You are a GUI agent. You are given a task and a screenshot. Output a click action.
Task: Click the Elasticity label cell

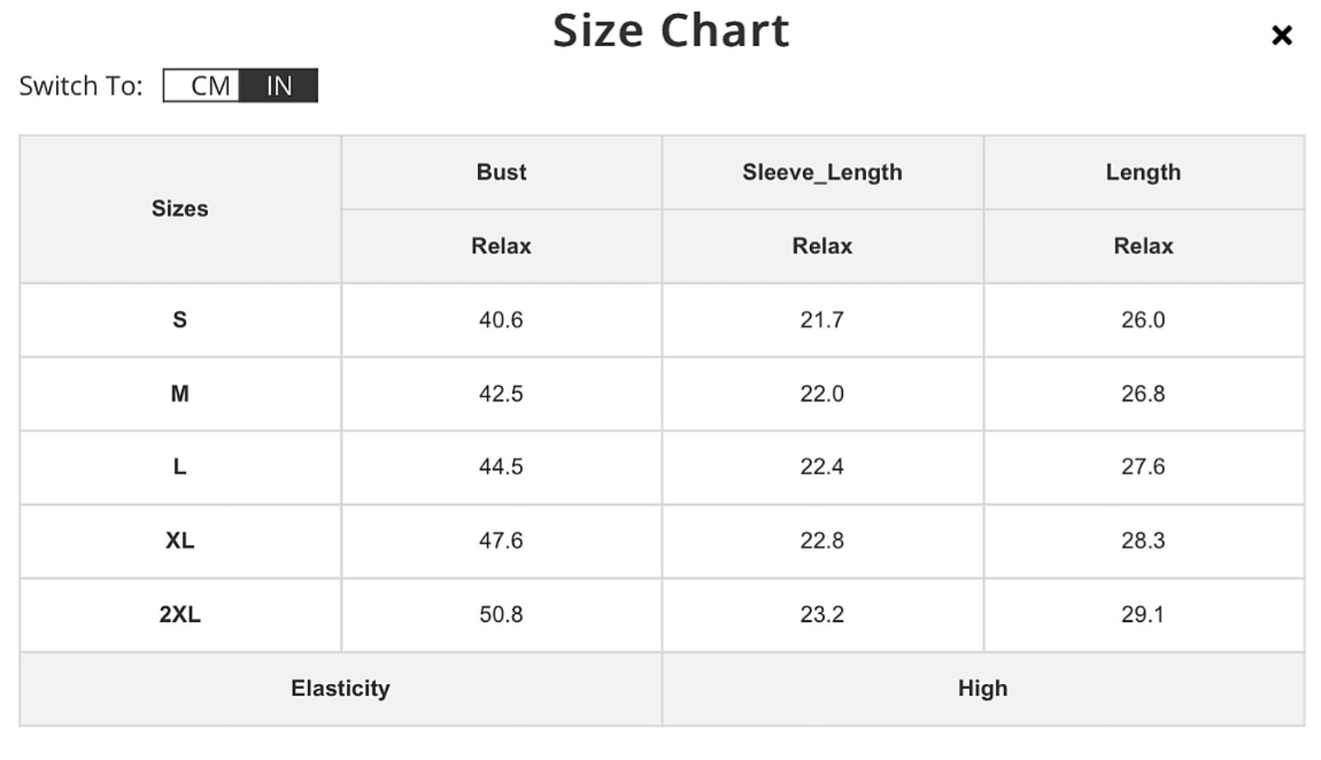340,688
